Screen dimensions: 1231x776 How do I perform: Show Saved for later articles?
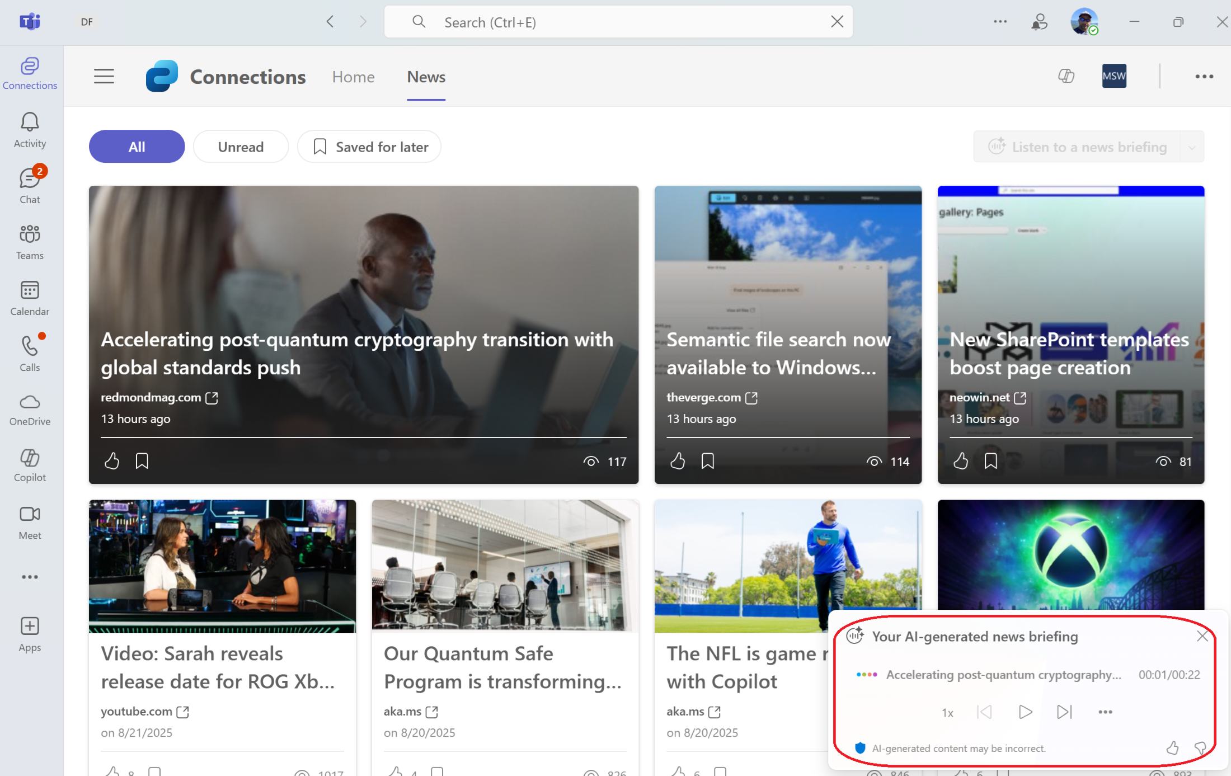click(369, 147)
